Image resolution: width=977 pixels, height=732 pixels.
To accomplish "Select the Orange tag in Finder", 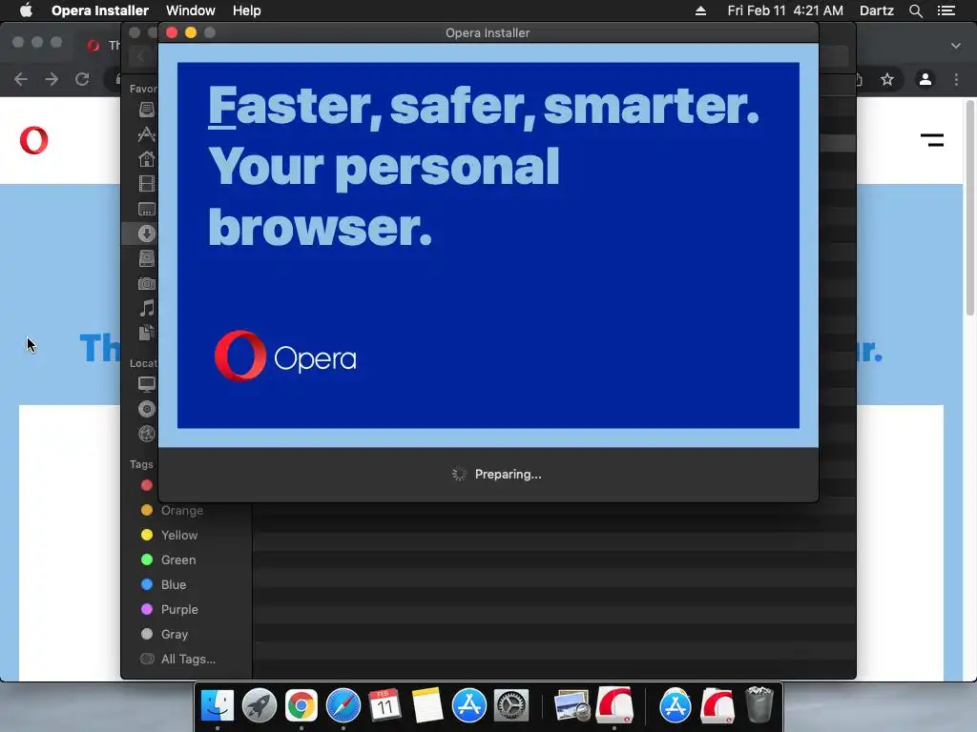I will 172,511.
